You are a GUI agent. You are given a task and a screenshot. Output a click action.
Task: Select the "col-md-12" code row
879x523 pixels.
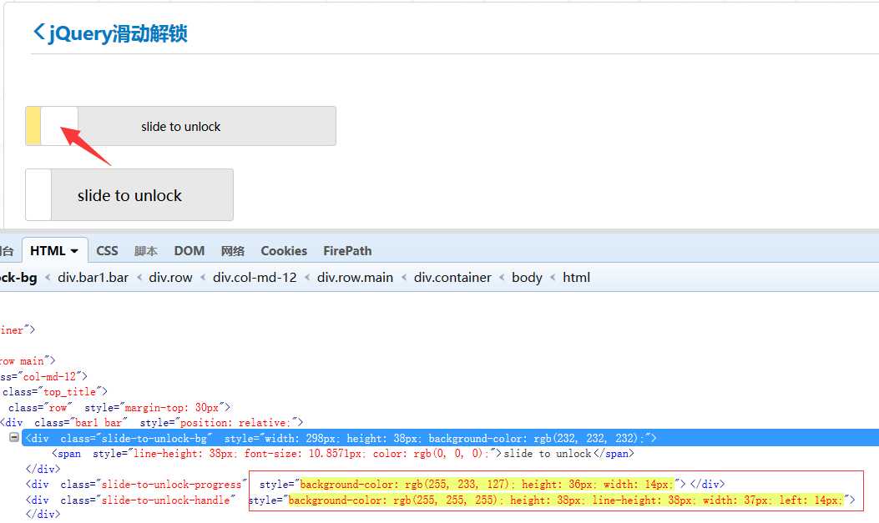(x=43, y=375)
